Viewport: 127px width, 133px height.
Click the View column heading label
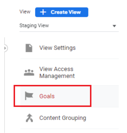[25, 12]
